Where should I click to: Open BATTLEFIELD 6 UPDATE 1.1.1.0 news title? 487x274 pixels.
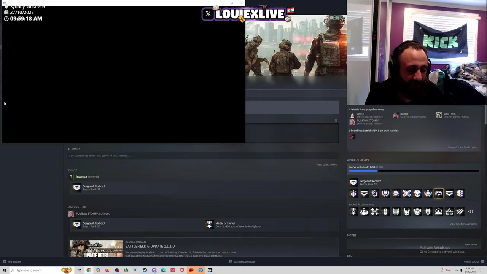pos(150,247)
